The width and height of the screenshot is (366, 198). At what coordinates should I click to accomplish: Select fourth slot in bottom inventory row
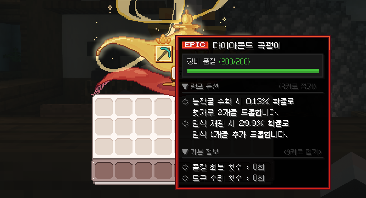point(163,147)
